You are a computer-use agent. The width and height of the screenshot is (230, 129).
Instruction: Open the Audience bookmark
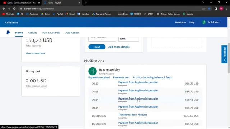click(x=32, y=14)
